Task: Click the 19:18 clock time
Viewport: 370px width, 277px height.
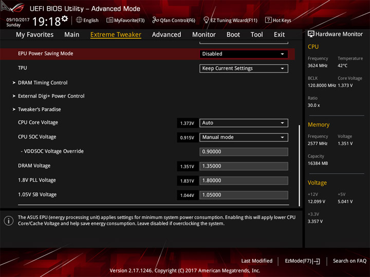Action: [x=46, y=22]
